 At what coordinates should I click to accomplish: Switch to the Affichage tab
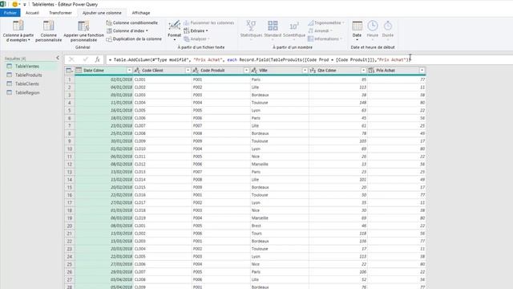point(141,13)
